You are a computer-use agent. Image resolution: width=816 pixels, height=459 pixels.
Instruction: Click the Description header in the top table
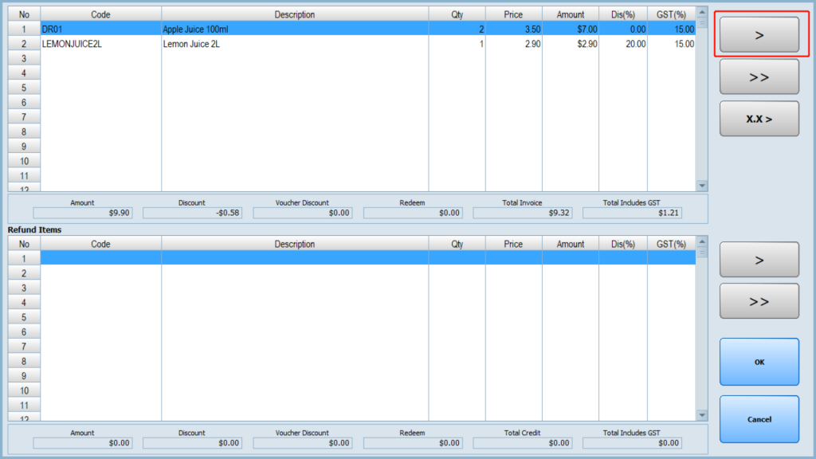[295, 14]
